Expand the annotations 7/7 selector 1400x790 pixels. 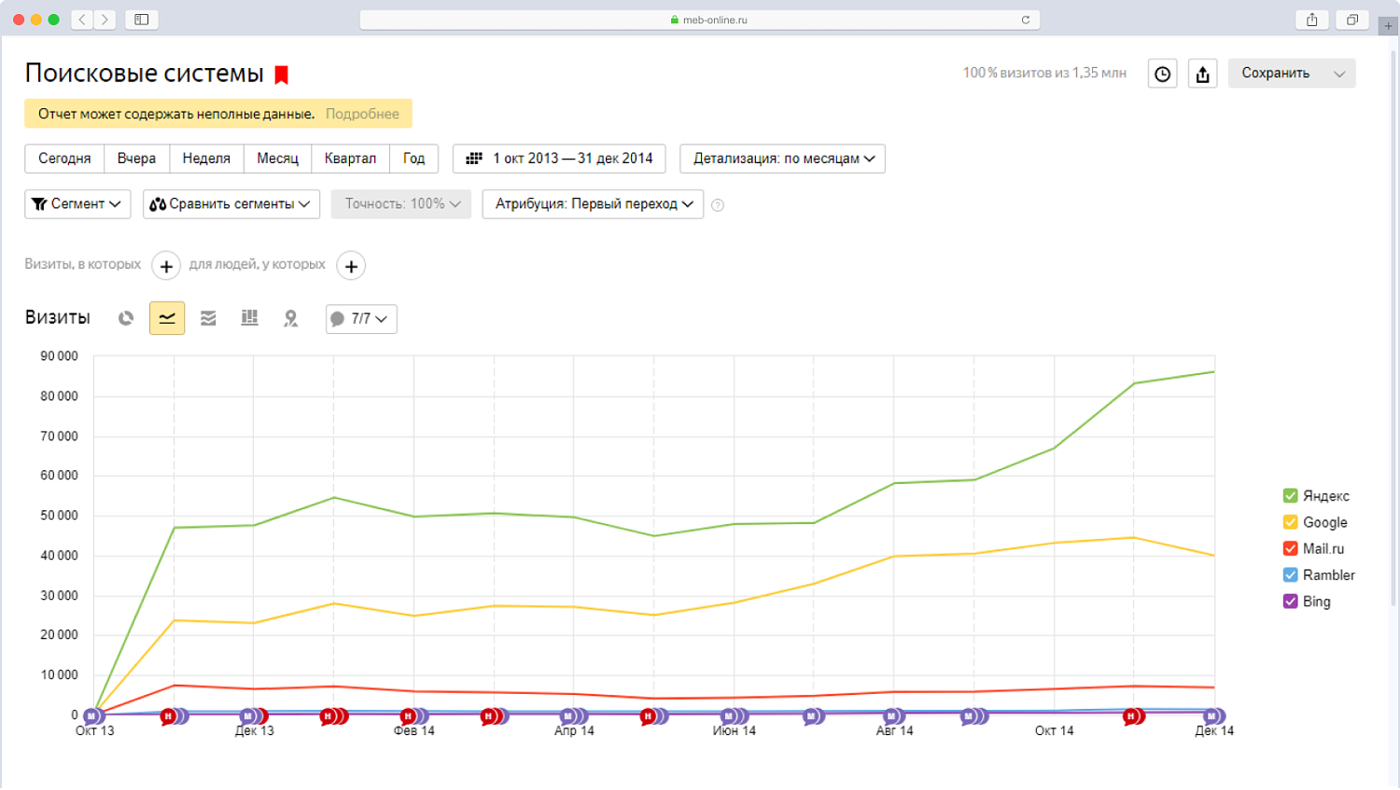360,318
